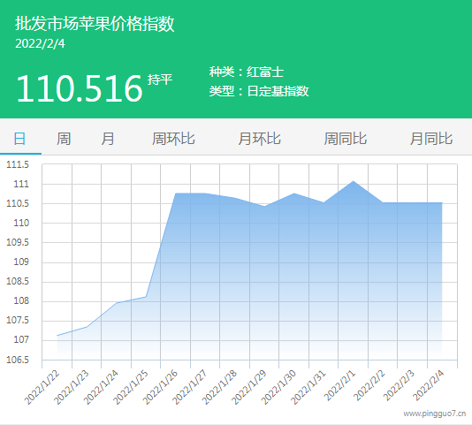Open the 月同比 tab
The width and height of the screenshot is (472, 425).
431,139
